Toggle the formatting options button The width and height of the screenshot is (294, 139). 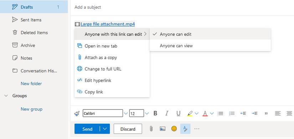(x=185, y=129)
